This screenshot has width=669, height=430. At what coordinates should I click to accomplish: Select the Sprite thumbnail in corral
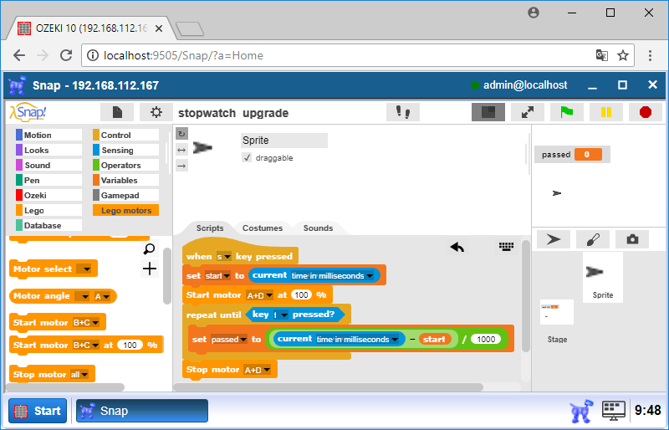point(602,277)
